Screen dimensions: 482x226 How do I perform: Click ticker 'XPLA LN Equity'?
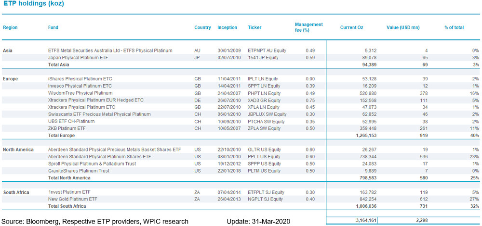(264, 107)
